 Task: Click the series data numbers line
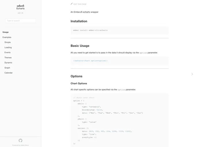(107, 131)
